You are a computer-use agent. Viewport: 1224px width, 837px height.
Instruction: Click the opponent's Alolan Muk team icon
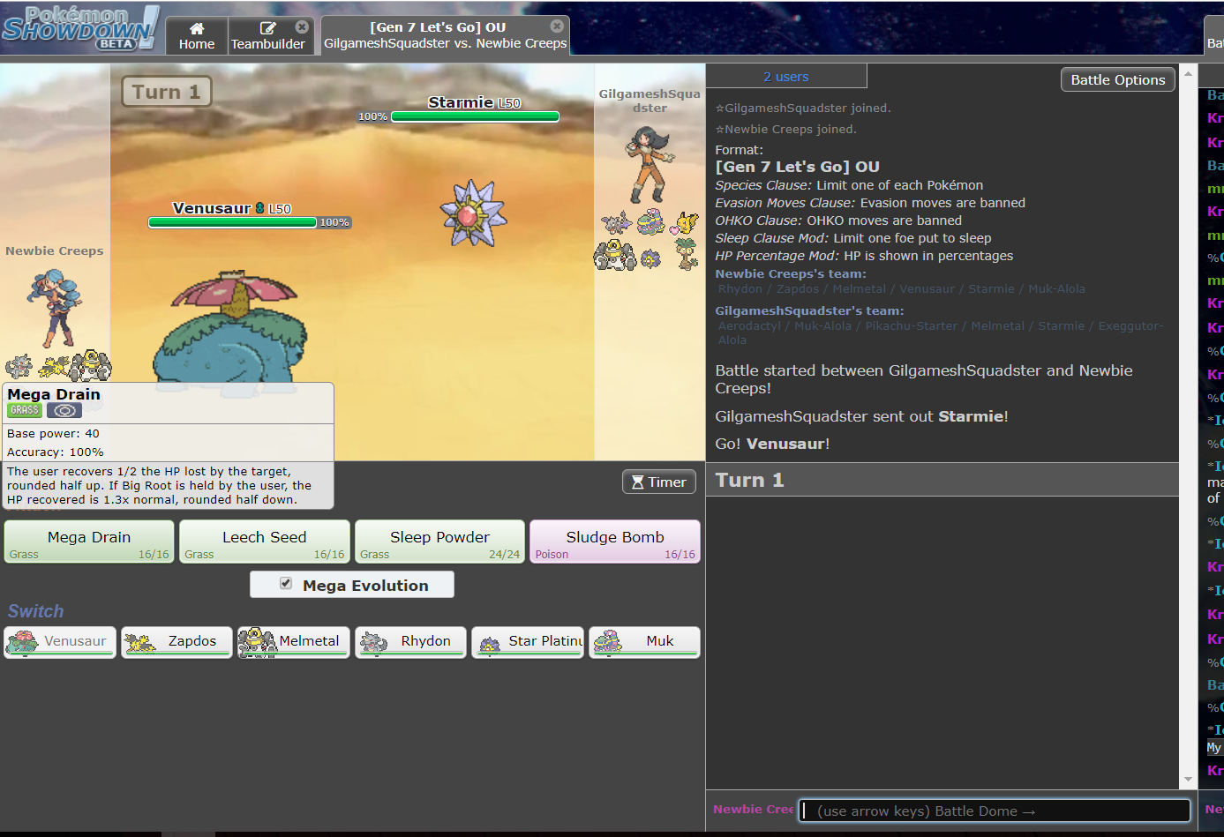pos(651,221)
